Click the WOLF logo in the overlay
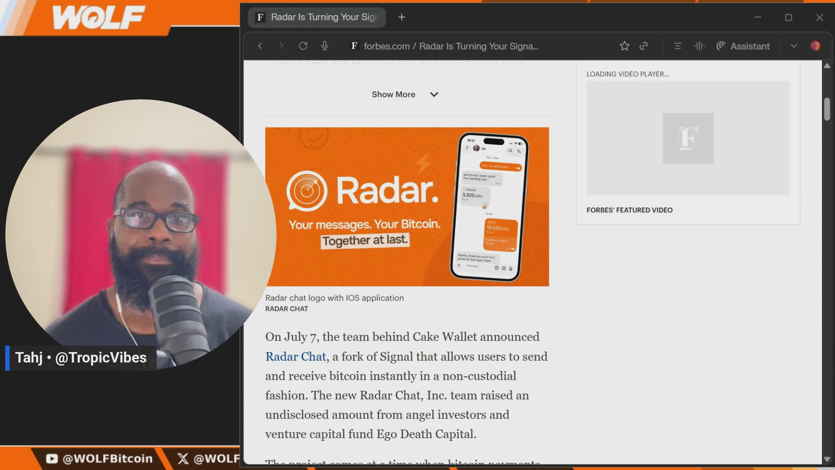Screen dimensions: 835x470 [x=99, y=17]
